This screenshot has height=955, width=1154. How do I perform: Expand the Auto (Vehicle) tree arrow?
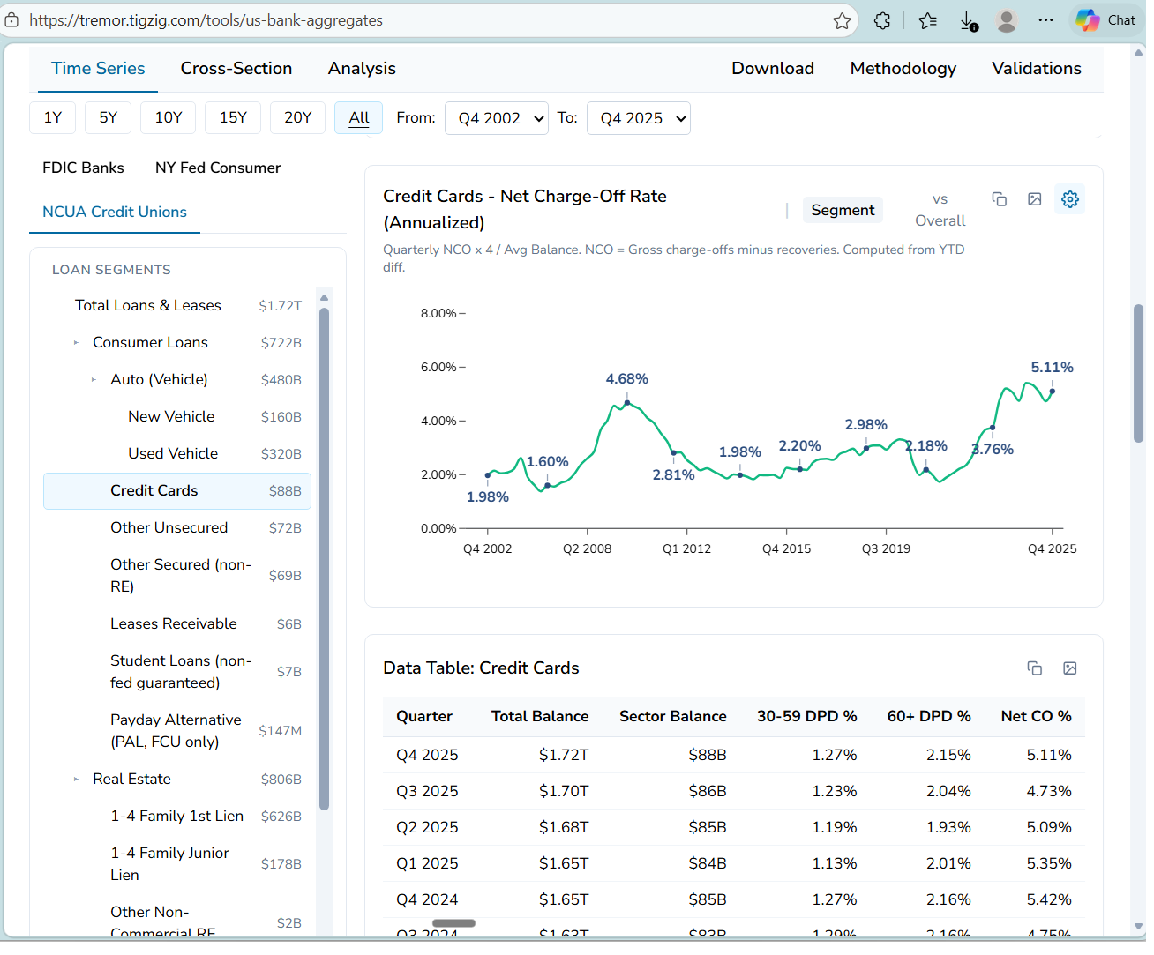point(94,379)
